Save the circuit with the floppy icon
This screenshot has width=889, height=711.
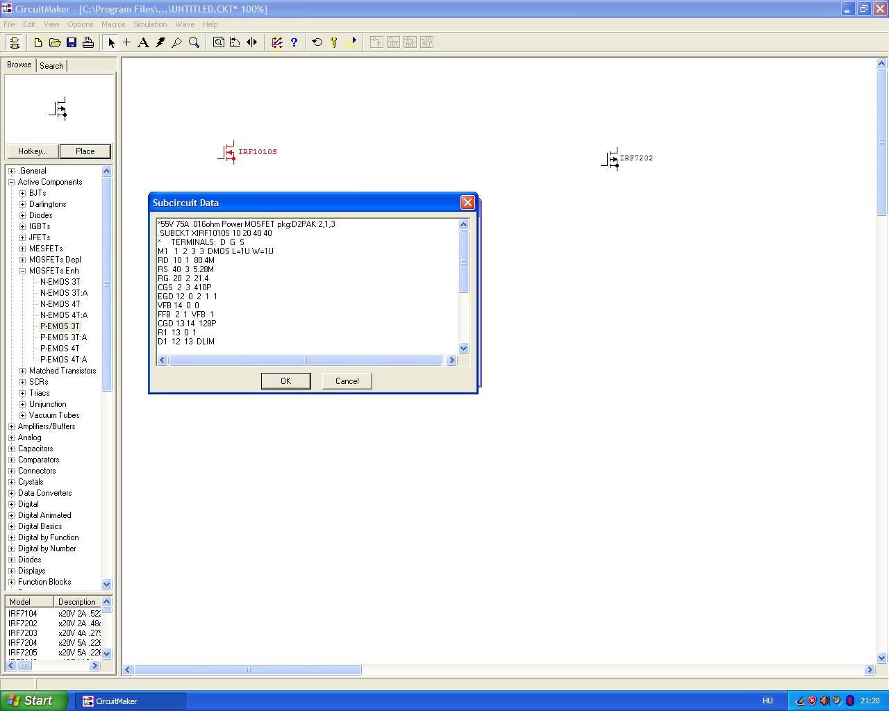pyautogui.click(x=72, y=42)
